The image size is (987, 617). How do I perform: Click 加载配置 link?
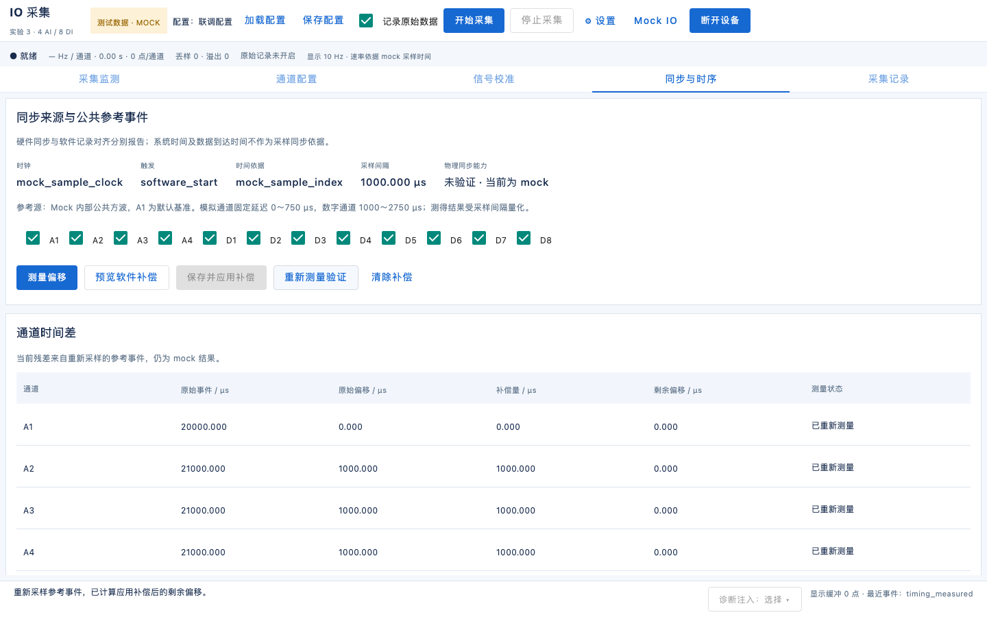coord(265,21)
